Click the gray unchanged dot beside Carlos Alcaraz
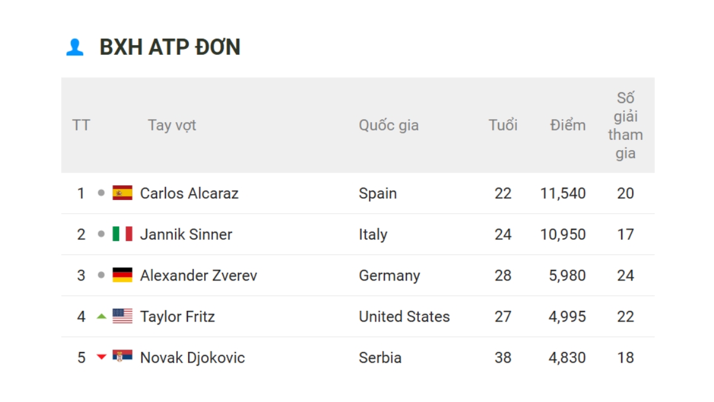714x402 pixels. pos(101,193)
